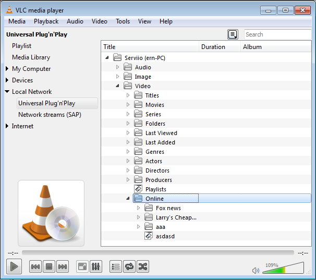The height and width of the screenshot is (280, 316).
Task: Click the remaining time label
Action: point(303,253)
